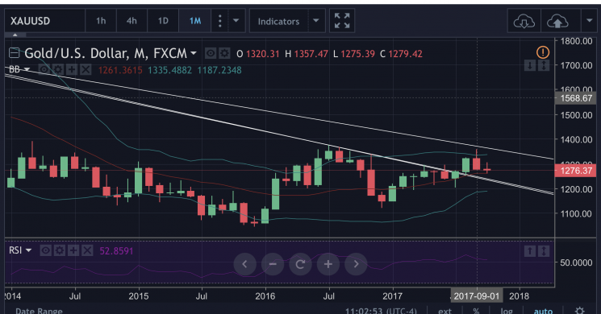Open the dropdown arrow beside save chart cloud

[x=590, y=21]
